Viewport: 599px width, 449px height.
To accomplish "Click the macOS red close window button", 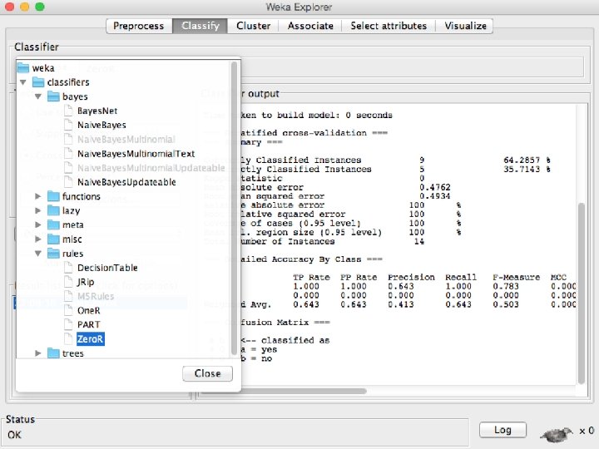I will pyautogui.click(x=9, y=7).
